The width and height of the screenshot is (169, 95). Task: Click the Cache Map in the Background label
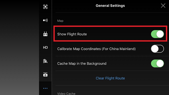(82, 64)
